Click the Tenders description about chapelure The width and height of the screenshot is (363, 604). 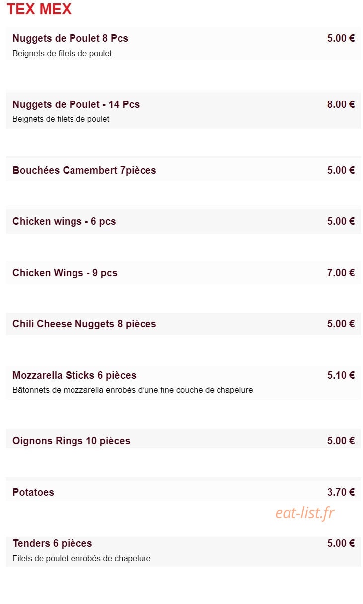coord(81,559)
